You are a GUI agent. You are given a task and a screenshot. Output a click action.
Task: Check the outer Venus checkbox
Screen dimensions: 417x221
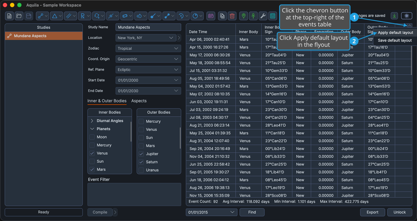(141, 130)
